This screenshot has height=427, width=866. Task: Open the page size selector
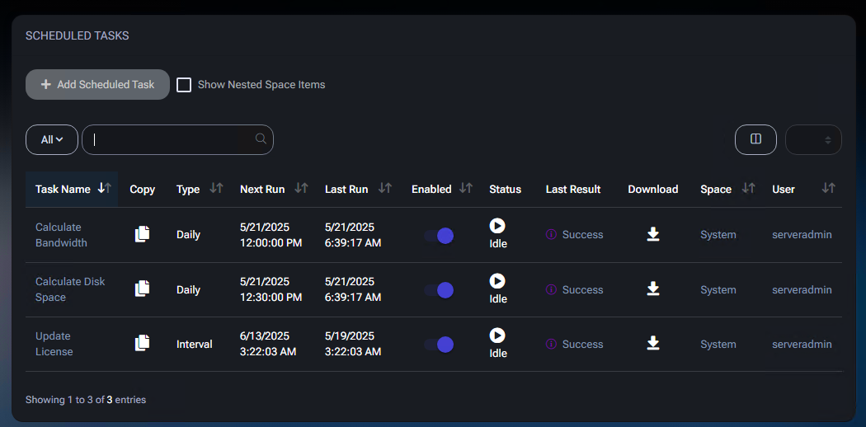coord(813,139)
